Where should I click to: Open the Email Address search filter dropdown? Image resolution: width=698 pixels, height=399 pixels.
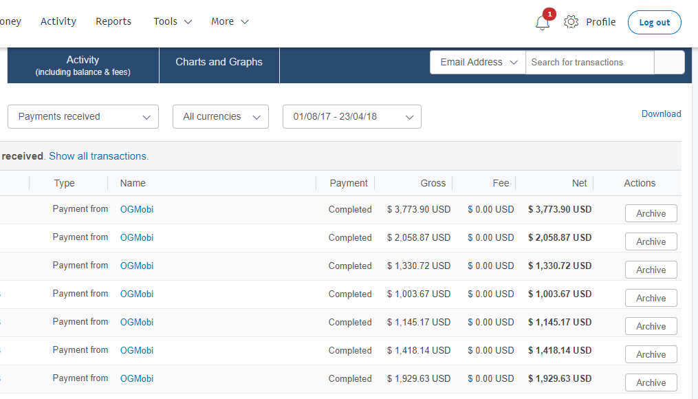pos(477,62)
